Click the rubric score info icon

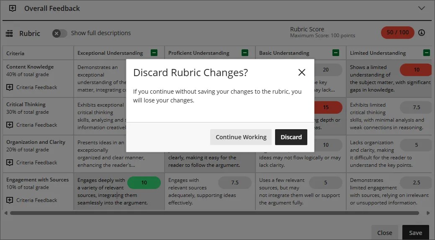click(422, 33)
